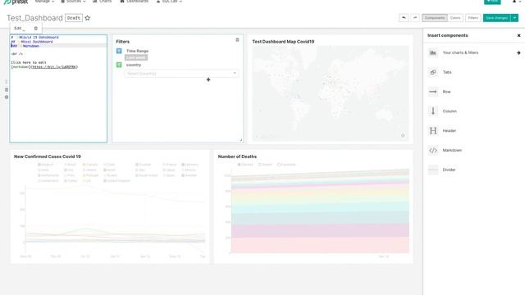525x295 pixels.
Task: Open the Save changes dropdown arrow
Action: click(x=514, y=18)
